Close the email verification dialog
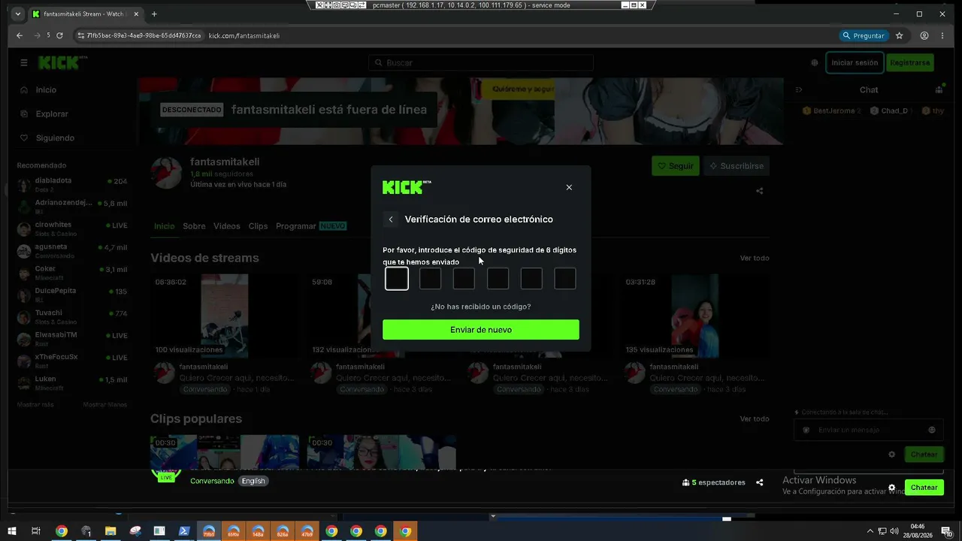The width and height of the screenshot is (962, 541). click(569, 187)
